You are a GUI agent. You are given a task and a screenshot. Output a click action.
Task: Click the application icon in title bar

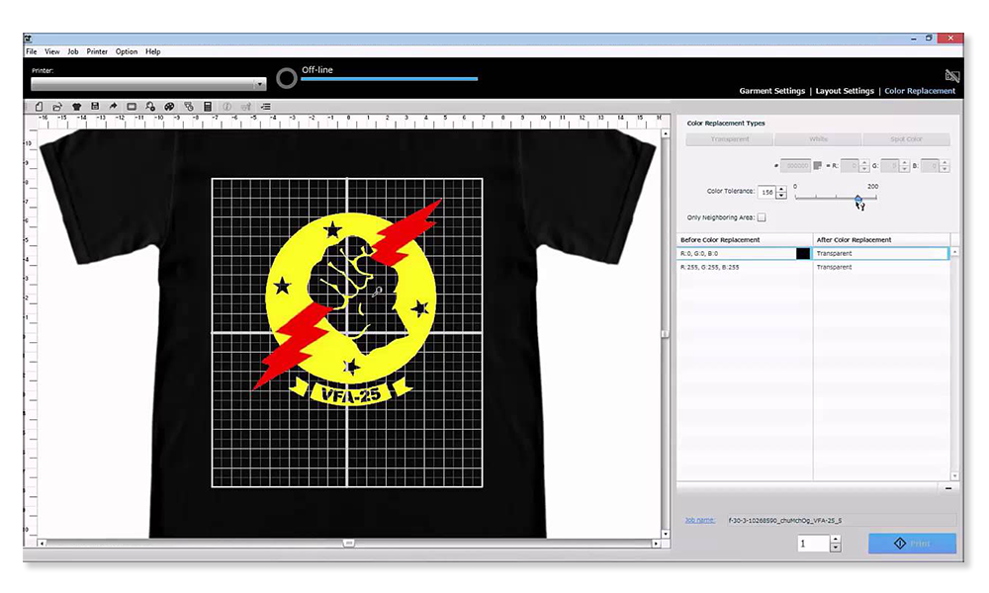pos(28,40)
